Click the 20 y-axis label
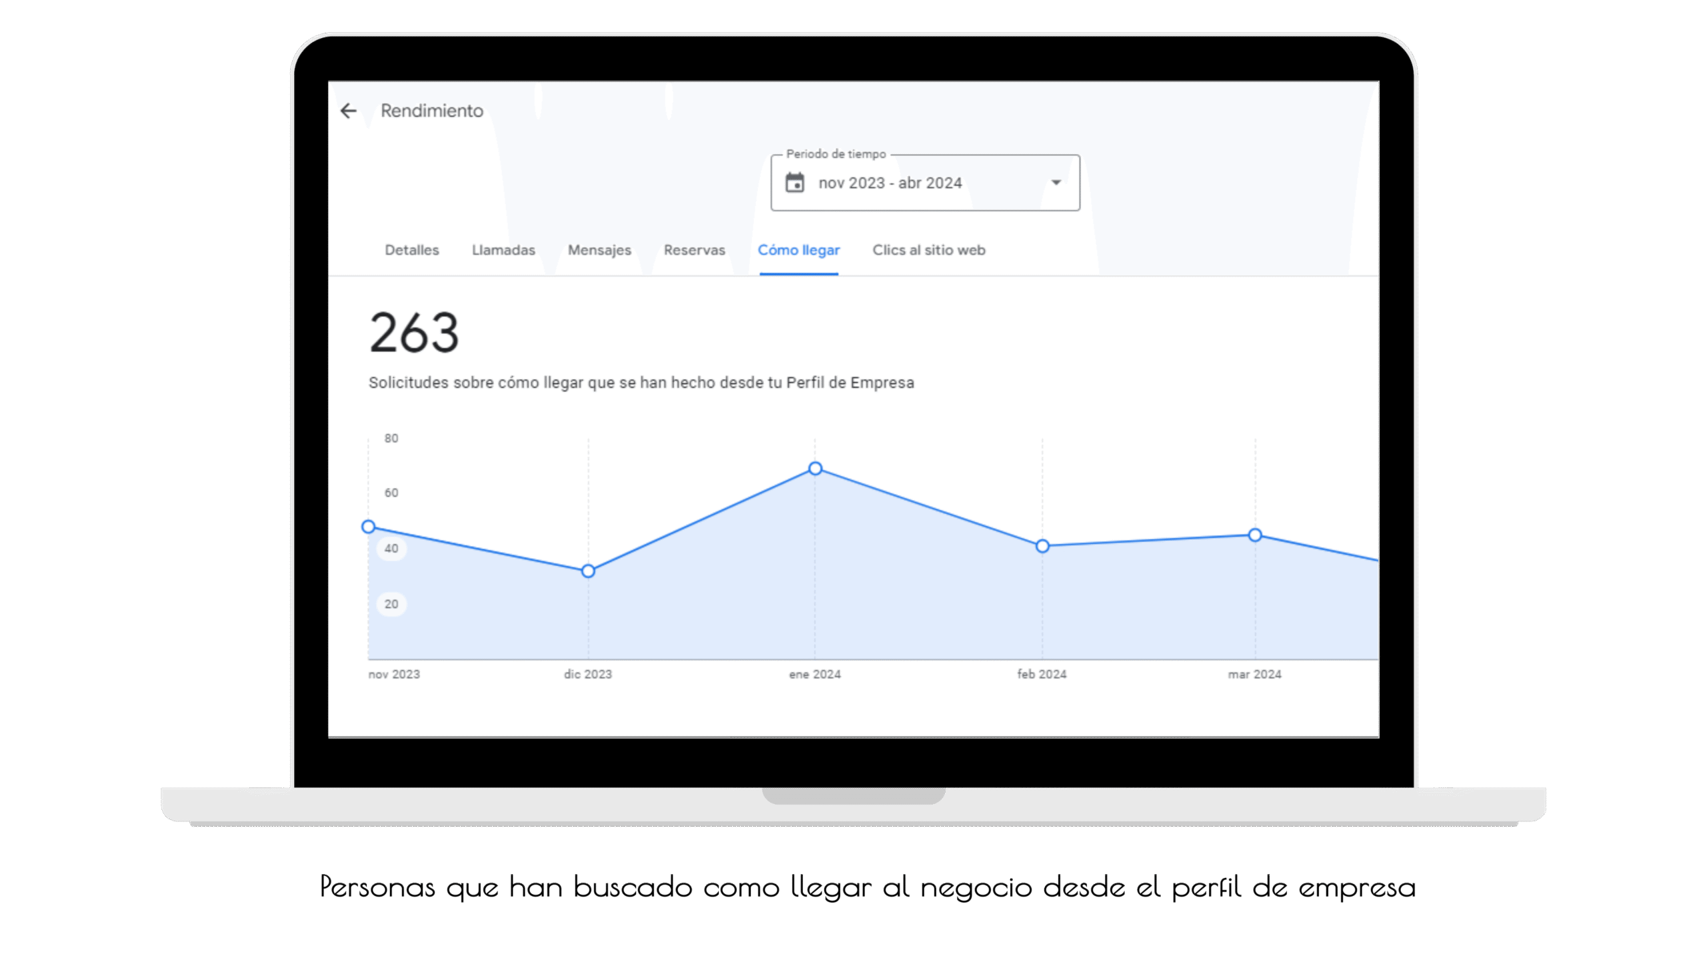1707x960 pixels. [391, 604]
